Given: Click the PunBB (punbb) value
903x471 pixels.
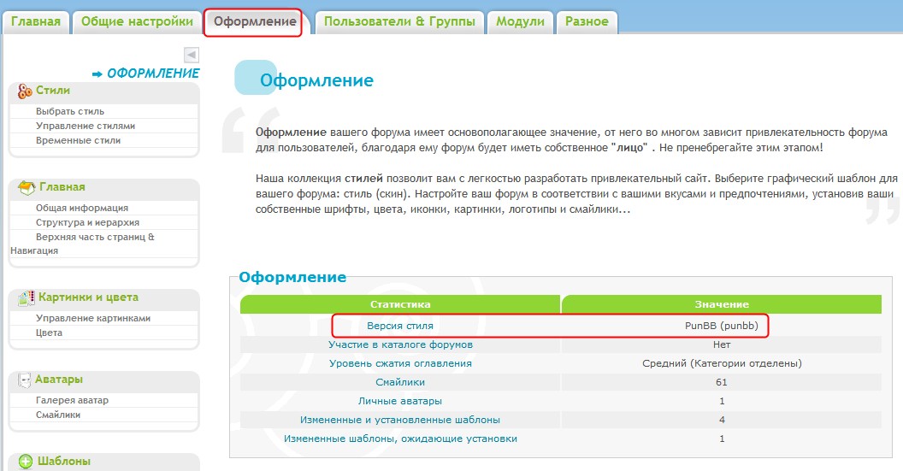Looking at the screenshot, I should click(x=722, y=326).
